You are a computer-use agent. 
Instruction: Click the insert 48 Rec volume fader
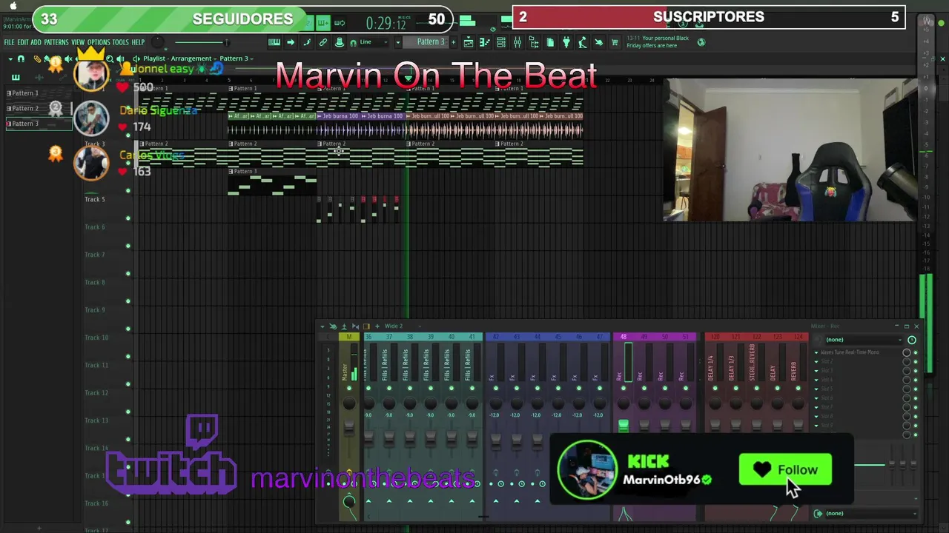pyautogui.click(x=623, y=426)
